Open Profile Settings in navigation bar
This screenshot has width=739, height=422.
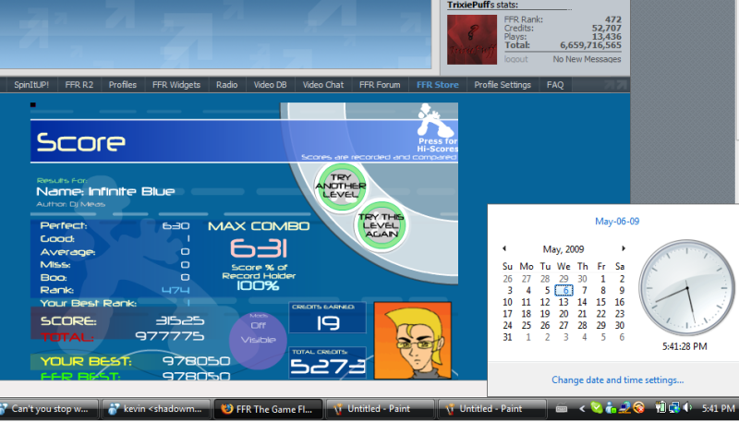(x=503, y=85)
